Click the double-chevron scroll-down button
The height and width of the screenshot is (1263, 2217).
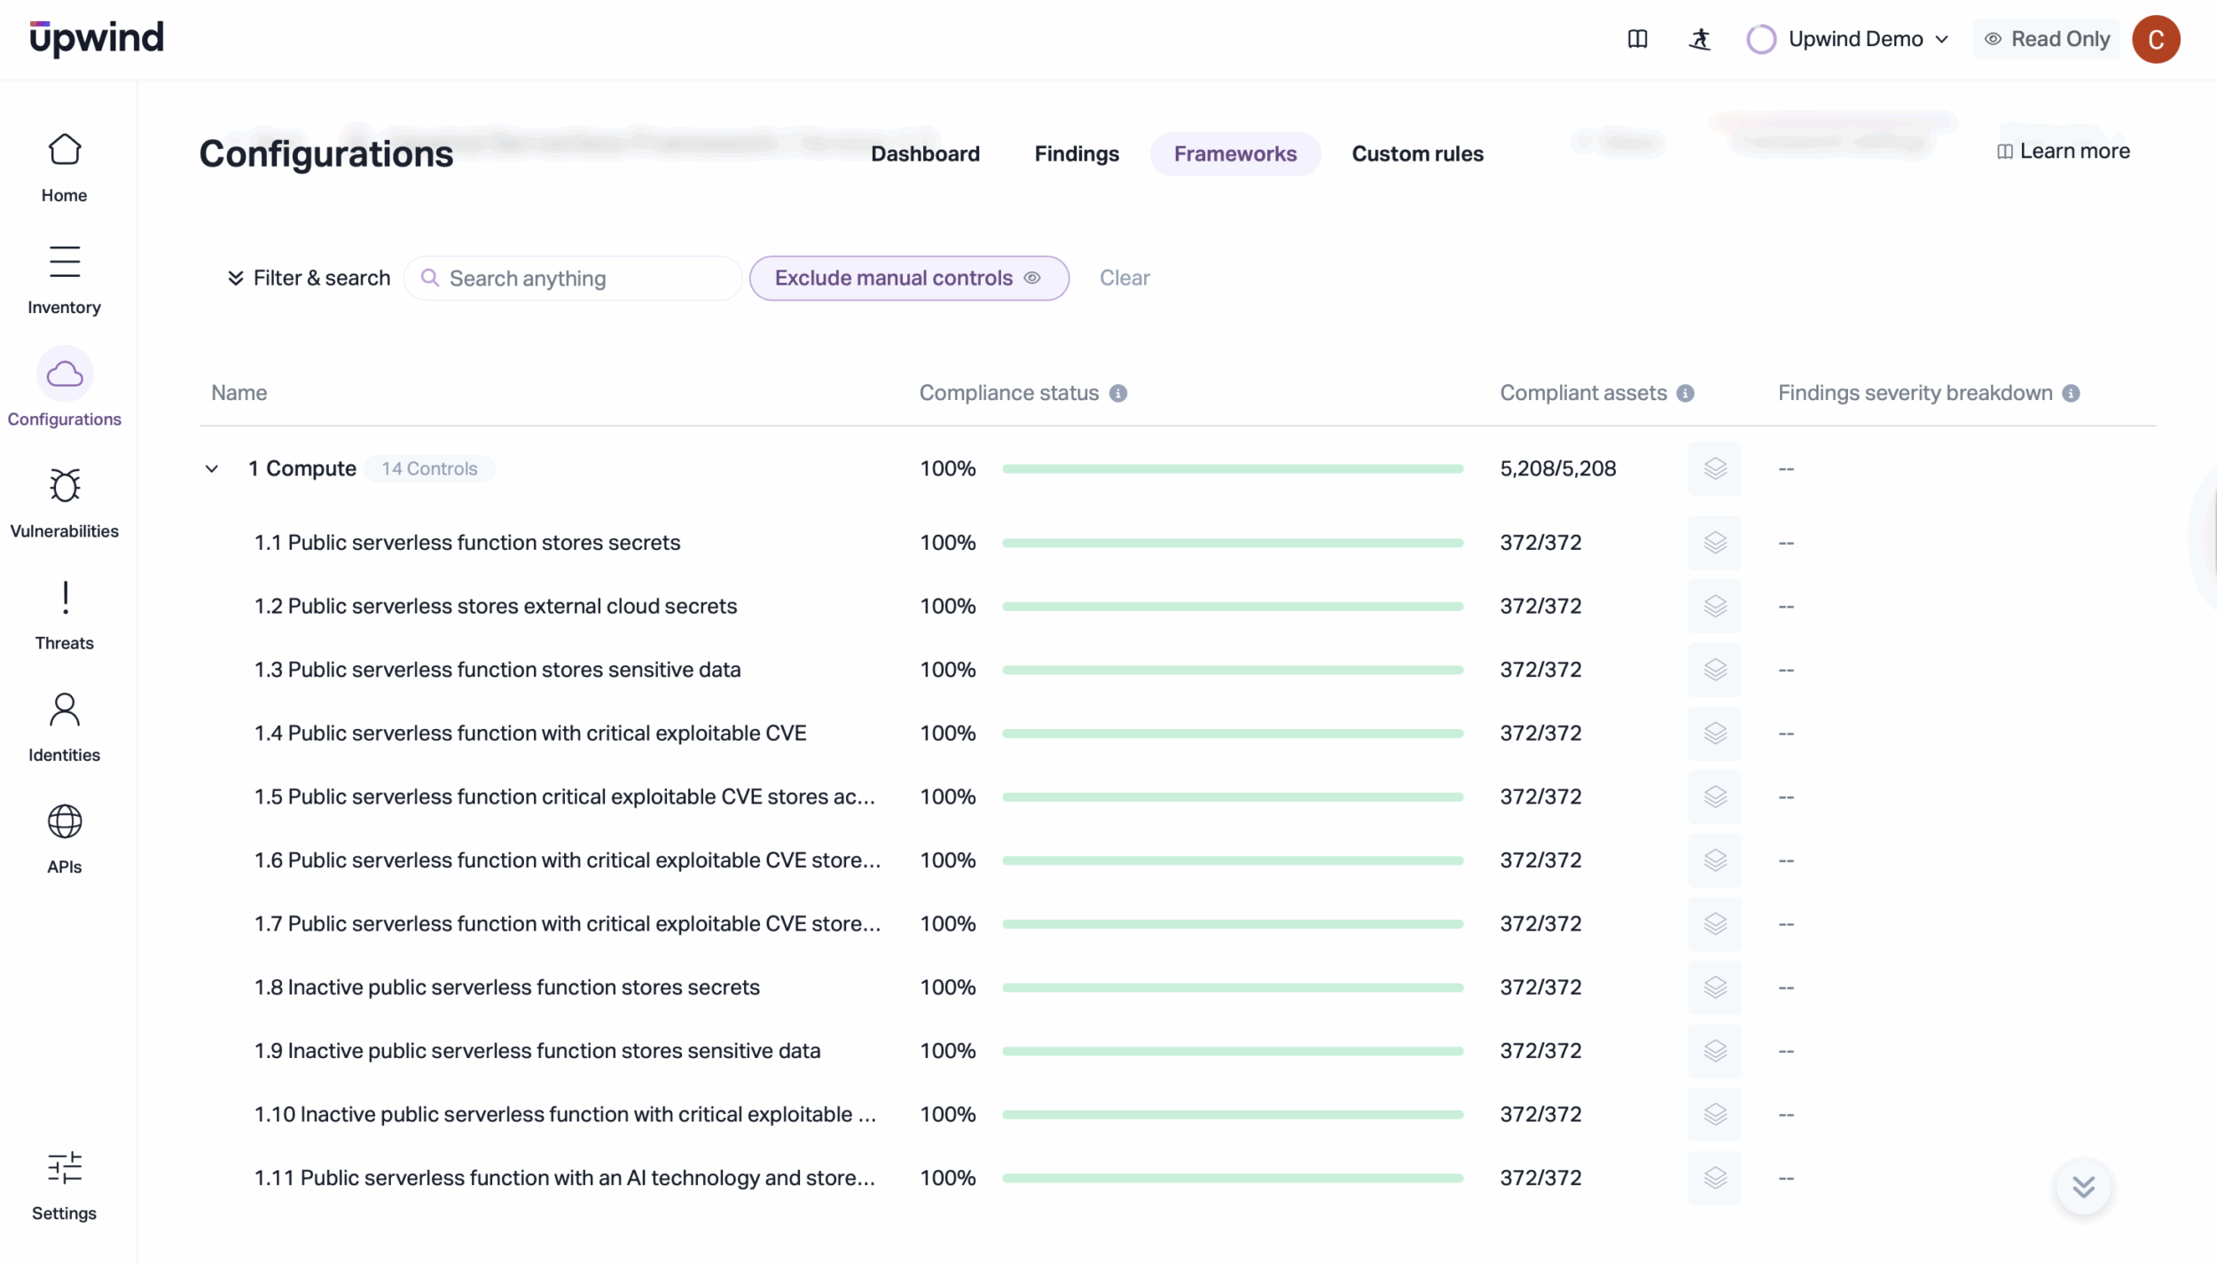point(2084,1187)
